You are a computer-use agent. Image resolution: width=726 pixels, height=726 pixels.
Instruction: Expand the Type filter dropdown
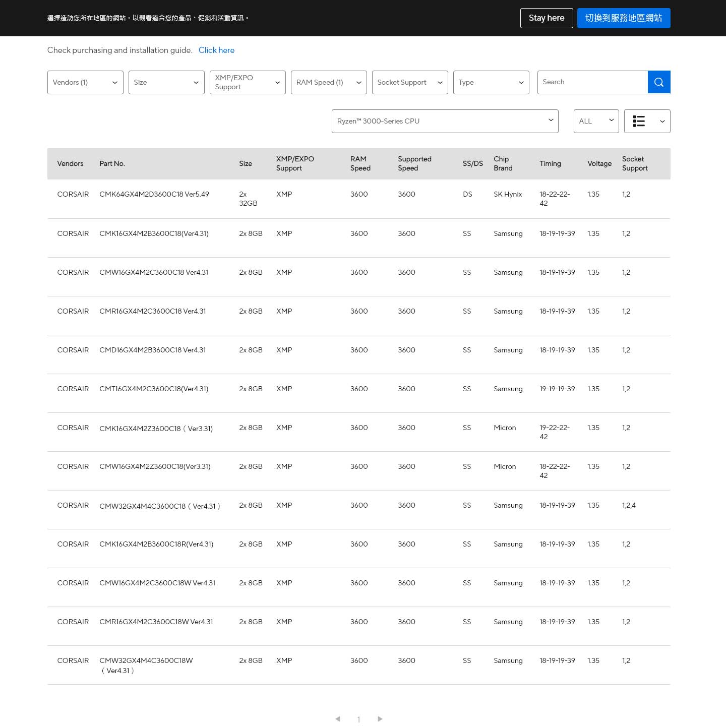(x=491, y=82)
